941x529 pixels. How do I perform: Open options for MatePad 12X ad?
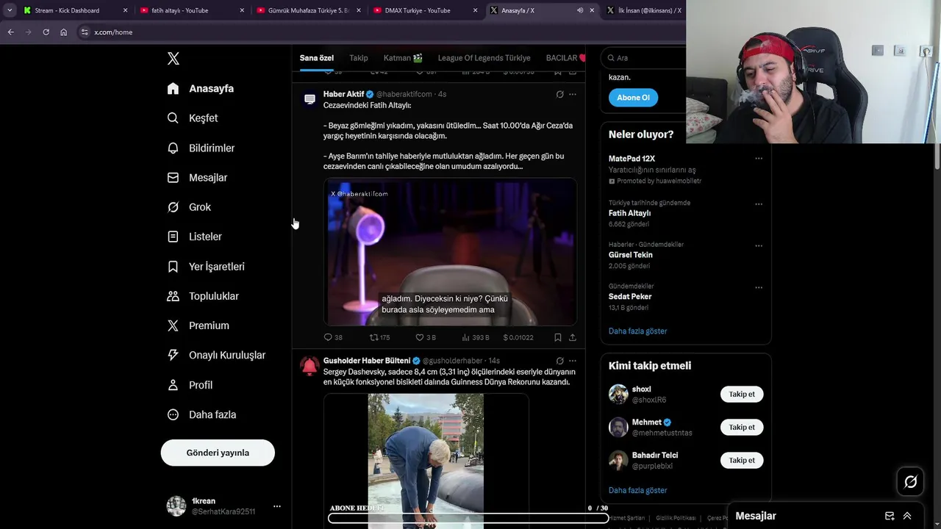coord(759,159)
